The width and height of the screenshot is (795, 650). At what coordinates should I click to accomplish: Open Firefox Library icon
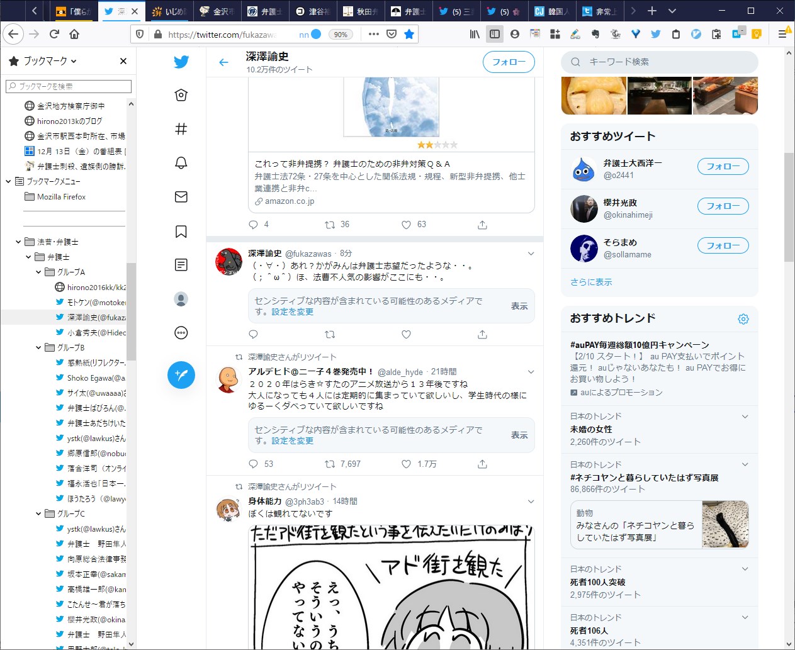pyautogui.click(x=475, y=34)
